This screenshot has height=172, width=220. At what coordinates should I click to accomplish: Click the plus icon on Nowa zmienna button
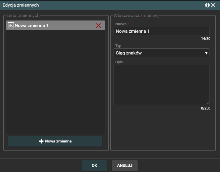pos(41,141)
